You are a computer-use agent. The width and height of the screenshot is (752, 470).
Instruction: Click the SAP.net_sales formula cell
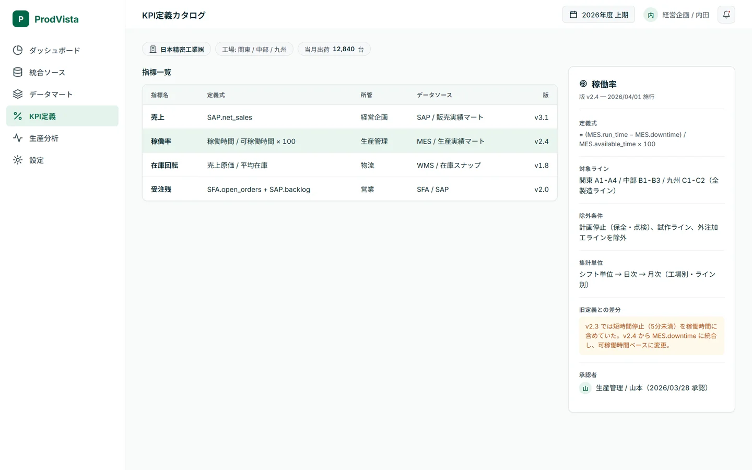(x=230, y=118)
